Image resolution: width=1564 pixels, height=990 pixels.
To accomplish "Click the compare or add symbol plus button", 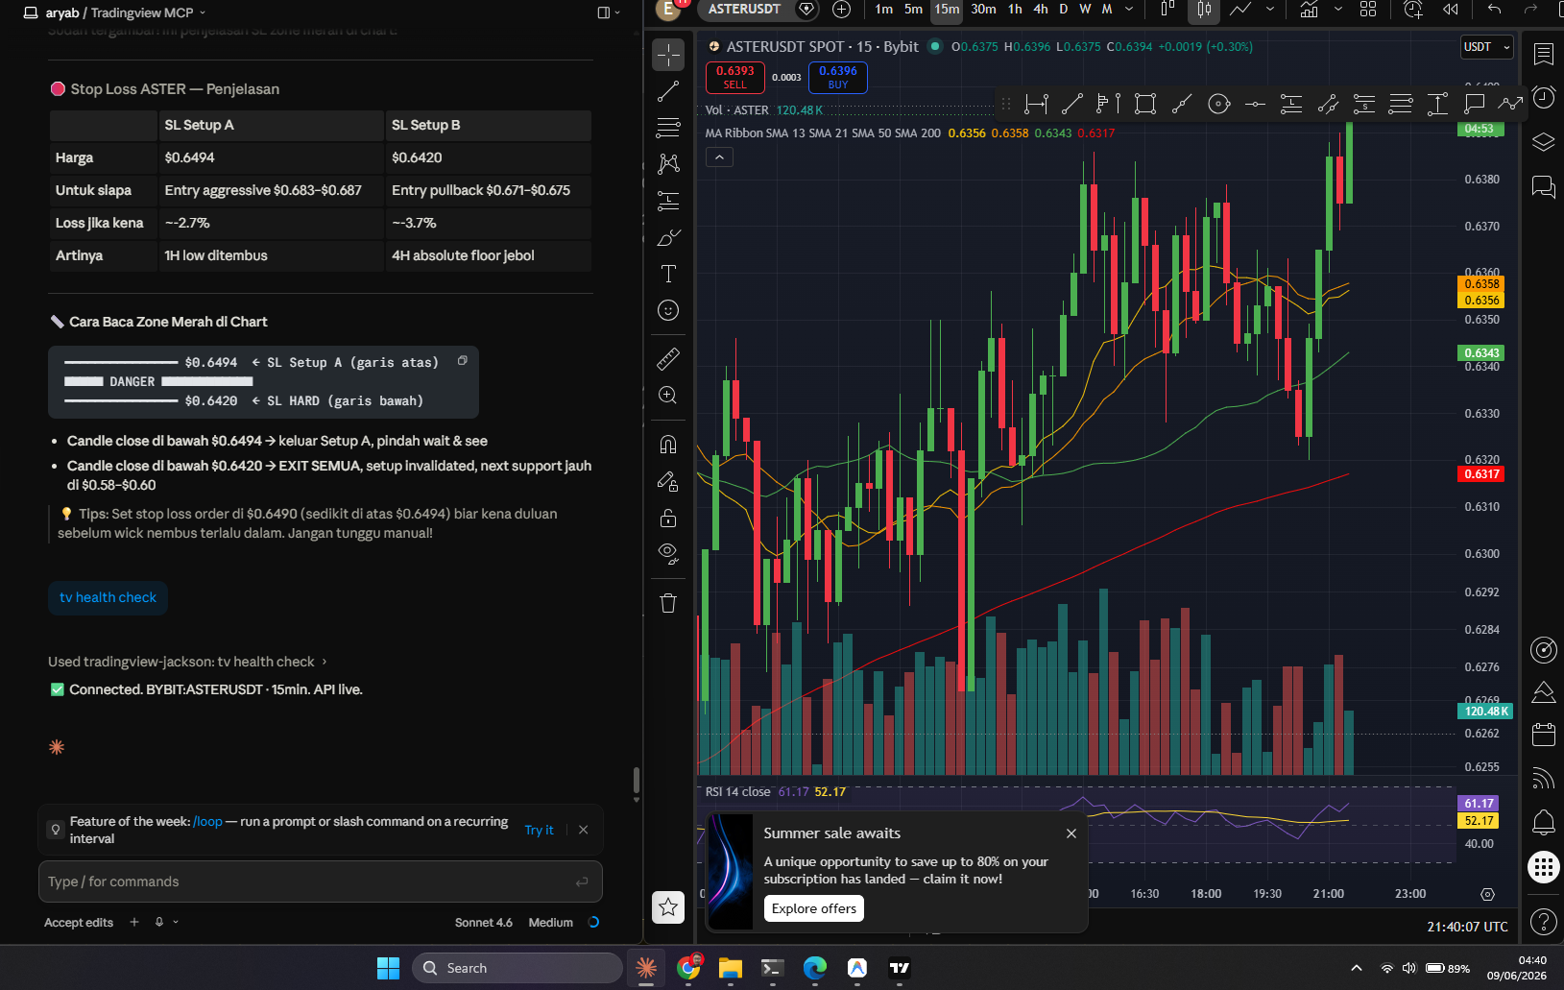I will tap(842, 10).
